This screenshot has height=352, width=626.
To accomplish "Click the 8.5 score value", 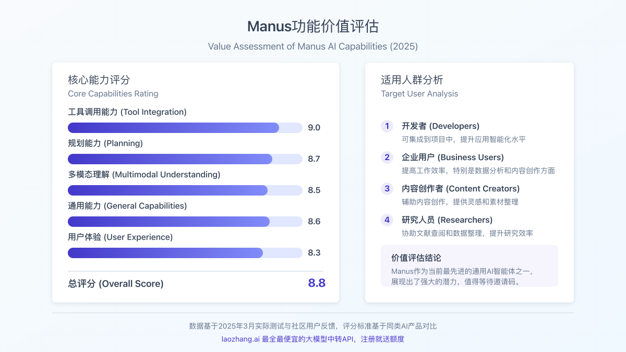I will [314, 190].
